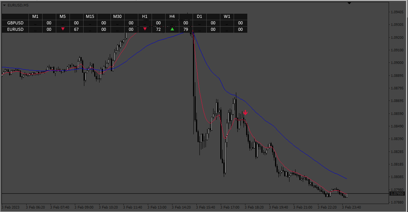Click the 3 Feb 17:00 time label
Screen dimensions: 408x212
tap(230, 207)
